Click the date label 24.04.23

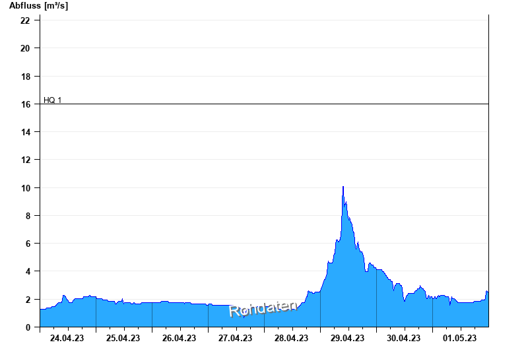coord(67,338)
